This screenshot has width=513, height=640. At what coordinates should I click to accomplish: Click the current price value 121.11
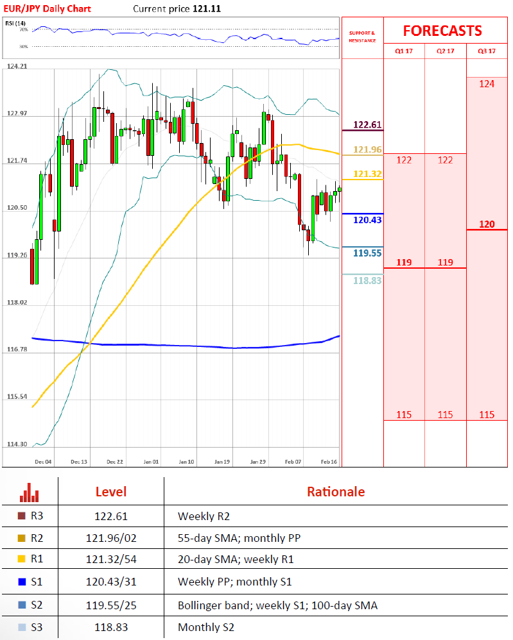click(207, 8)
